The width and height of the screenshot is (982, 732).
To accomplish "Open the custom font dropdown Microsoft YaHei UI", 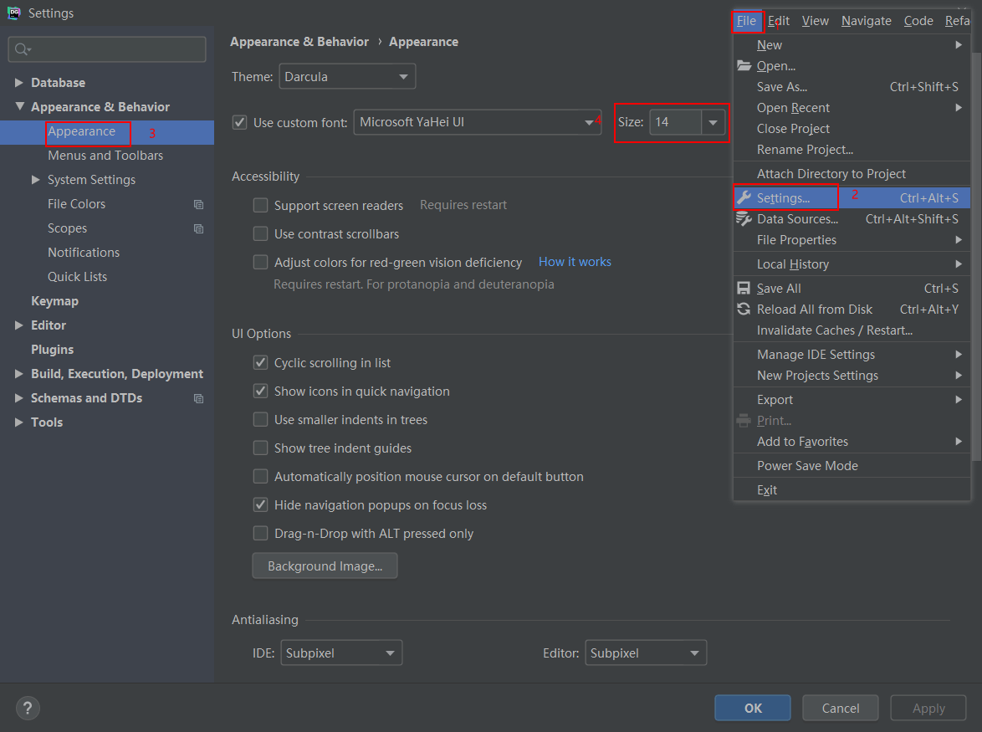I will (478, 122).
